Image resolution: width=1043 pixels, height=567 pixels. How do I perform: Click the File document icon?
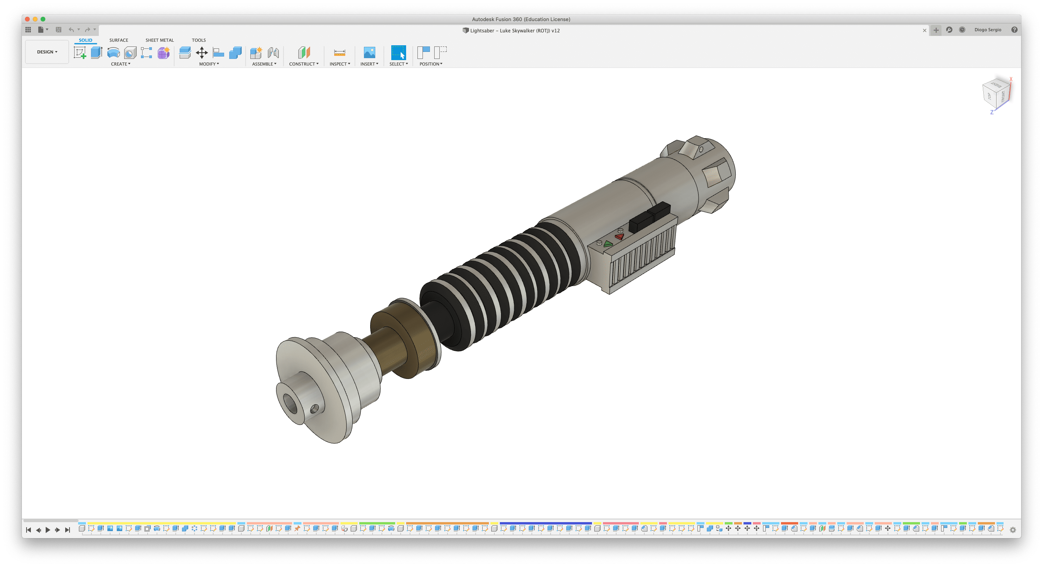[41, 30]
